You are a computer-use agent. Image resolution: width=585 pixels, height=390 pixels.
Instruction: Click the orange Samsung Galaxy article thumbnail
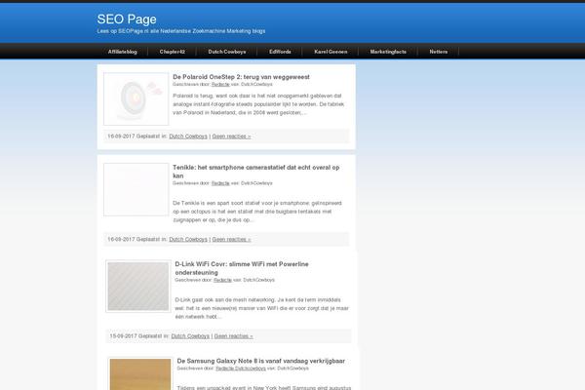pyautogui.click(x=140, y=374)
